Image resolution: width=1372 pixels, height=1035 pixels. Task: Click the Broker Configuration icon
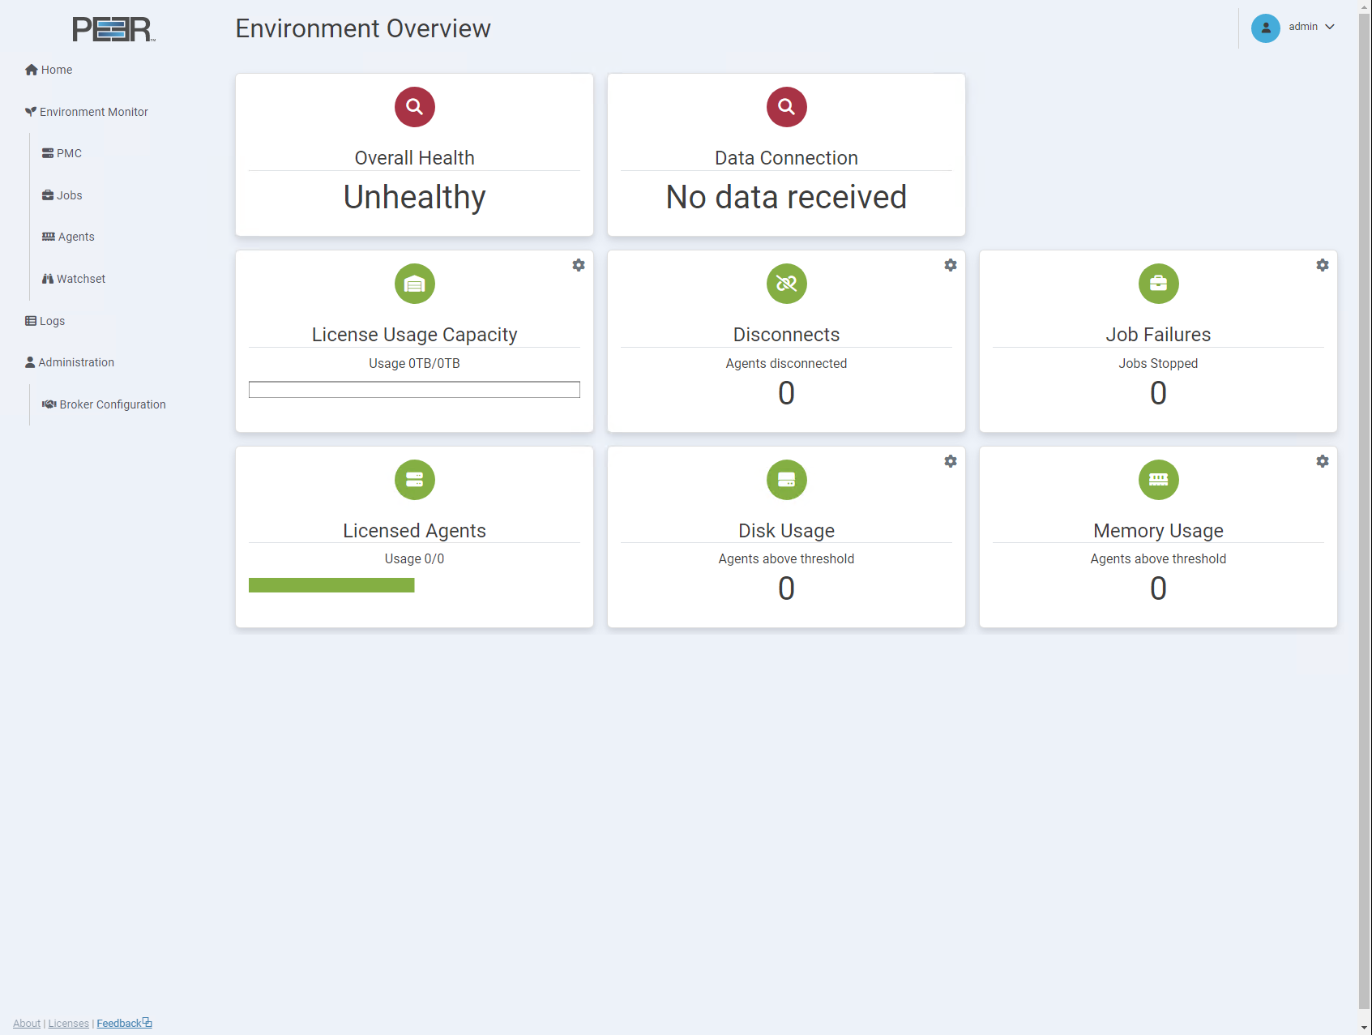pyautogui.click(x=49, y=404)
